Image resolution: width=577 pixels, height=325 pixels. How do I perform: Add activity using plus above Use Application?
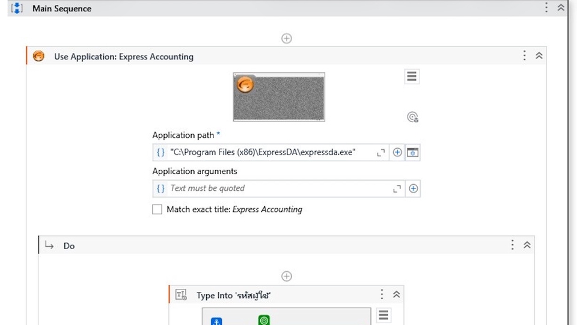[x=287, y=39]
